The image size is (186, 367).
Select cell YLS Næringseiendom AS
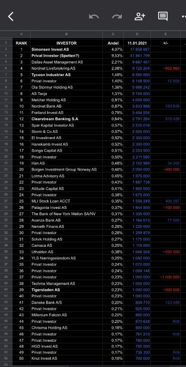pyautogui.click(x=66, y=258)
